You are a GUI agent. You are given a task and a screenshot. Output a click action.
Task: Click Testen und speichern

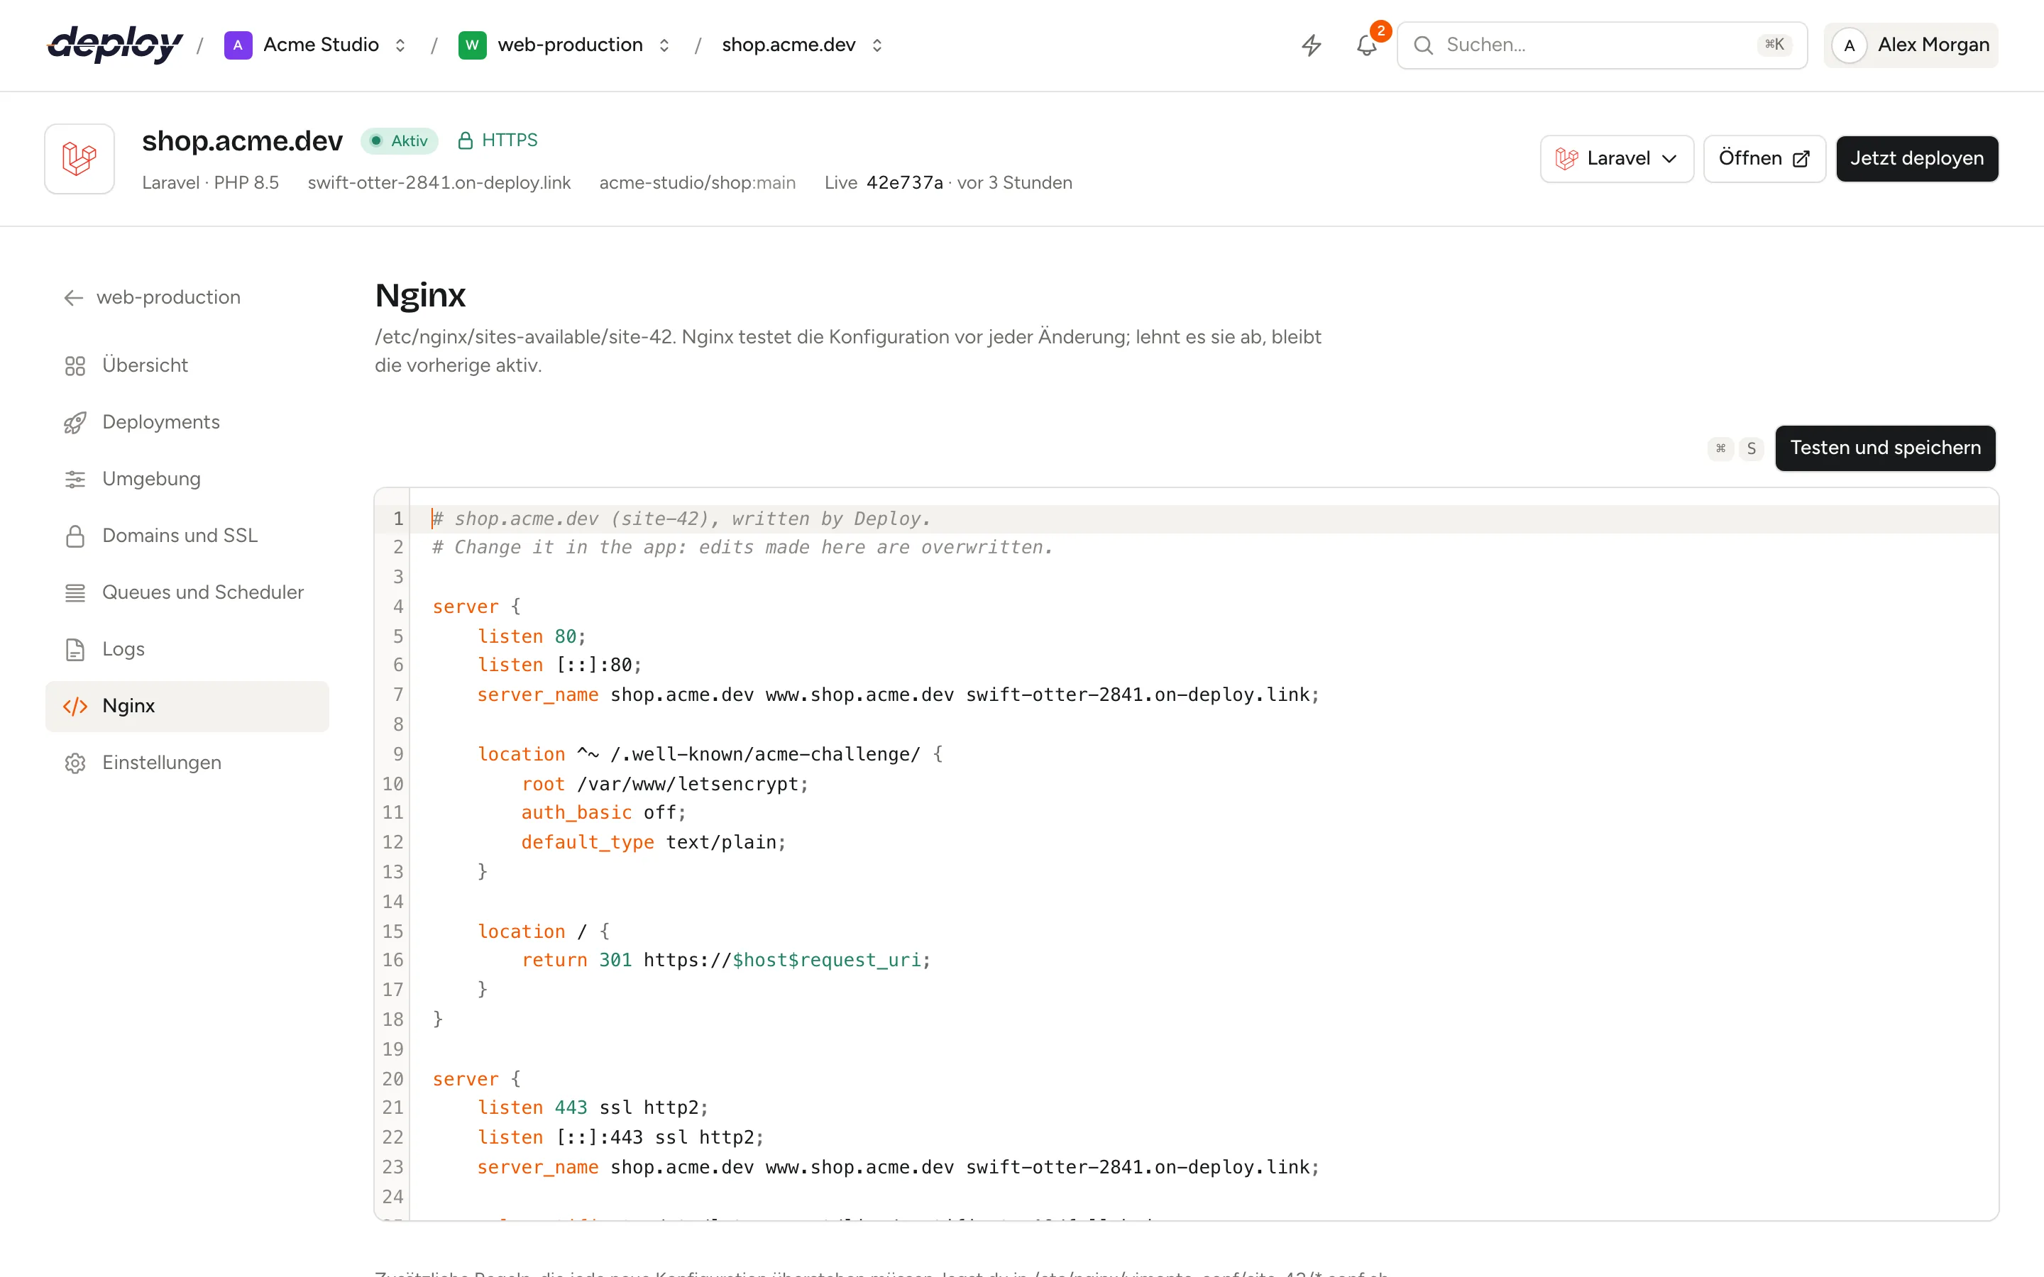(x=1885, y=448)
